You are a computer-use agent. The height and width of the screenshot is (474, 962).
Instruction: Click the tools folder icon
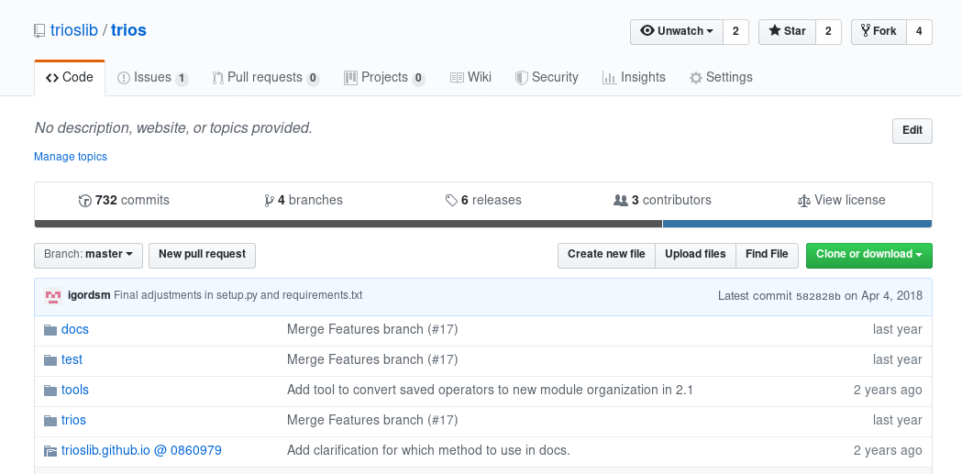[x=50, y=391]
